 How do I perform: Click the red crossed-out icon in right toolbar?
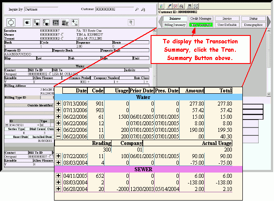[x=175, y=6]
